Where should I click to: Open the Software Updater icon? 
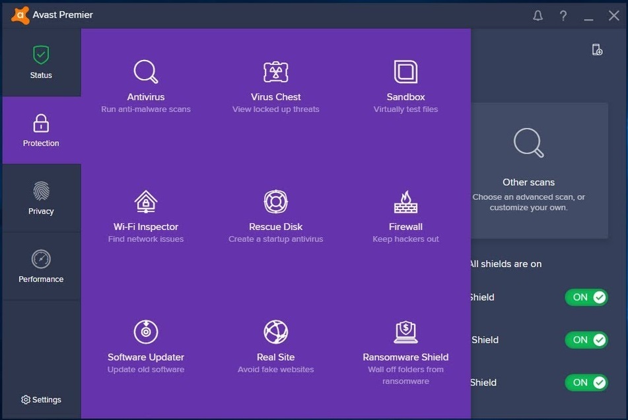point(145,332)
